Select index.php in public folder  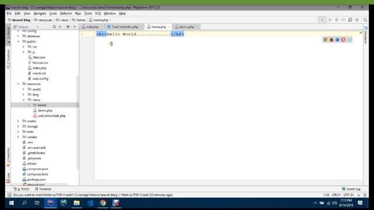(x=37, y=68)
